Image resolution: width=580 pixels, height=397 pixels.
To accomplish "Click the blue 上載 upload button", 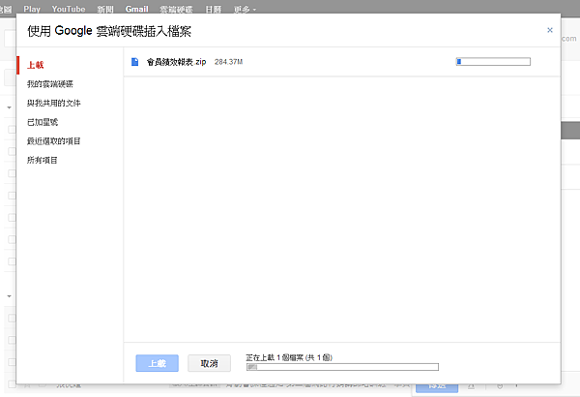I will point(158,363).
